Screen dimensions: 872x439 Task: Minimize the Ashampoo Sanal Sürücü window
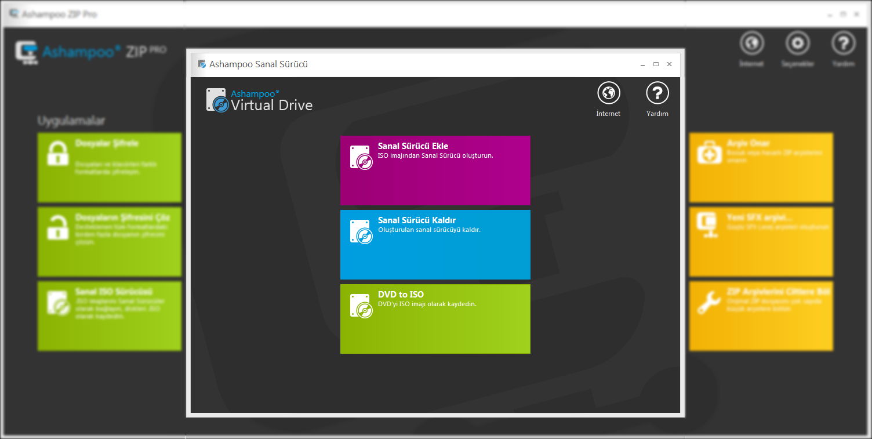pyautogui.click(x=642, y=64)
